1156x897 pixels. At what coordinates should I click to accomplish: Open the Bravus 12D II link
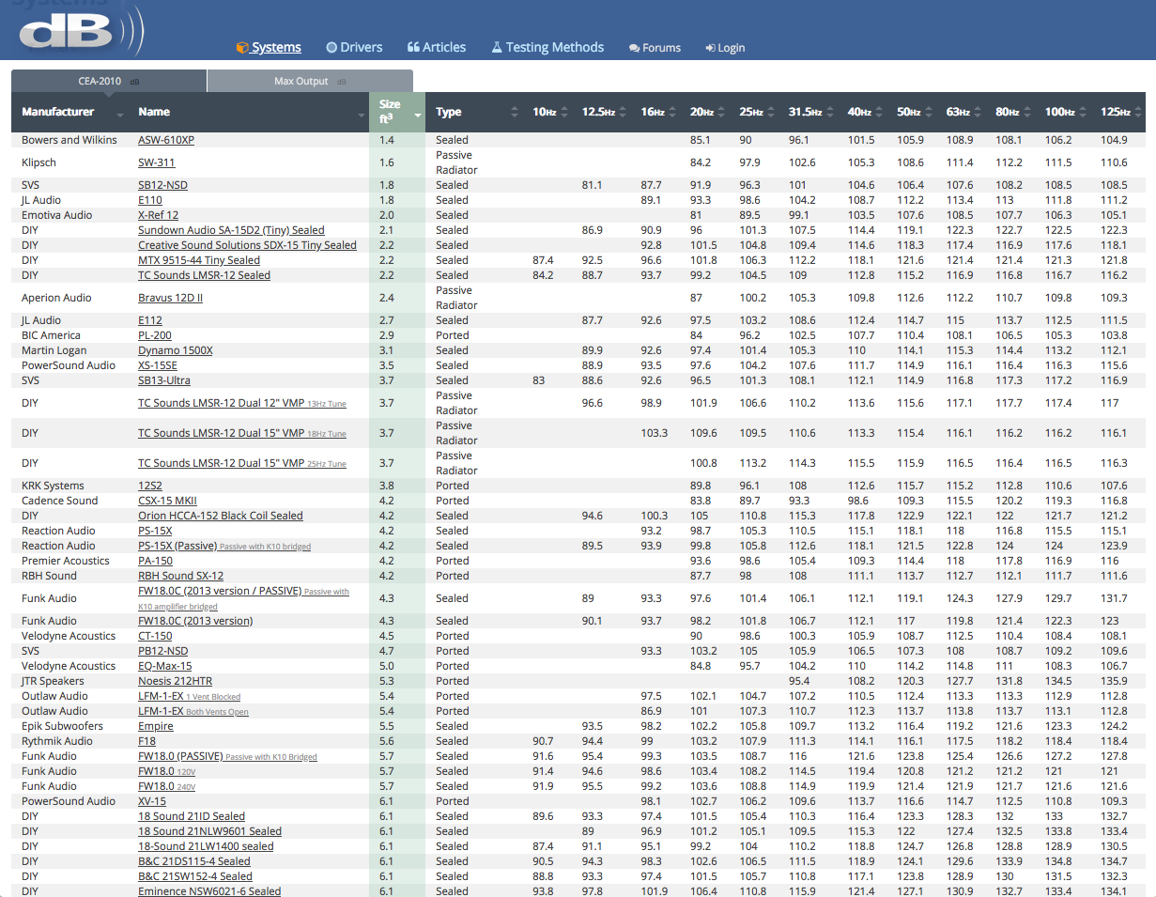point(170,298)
